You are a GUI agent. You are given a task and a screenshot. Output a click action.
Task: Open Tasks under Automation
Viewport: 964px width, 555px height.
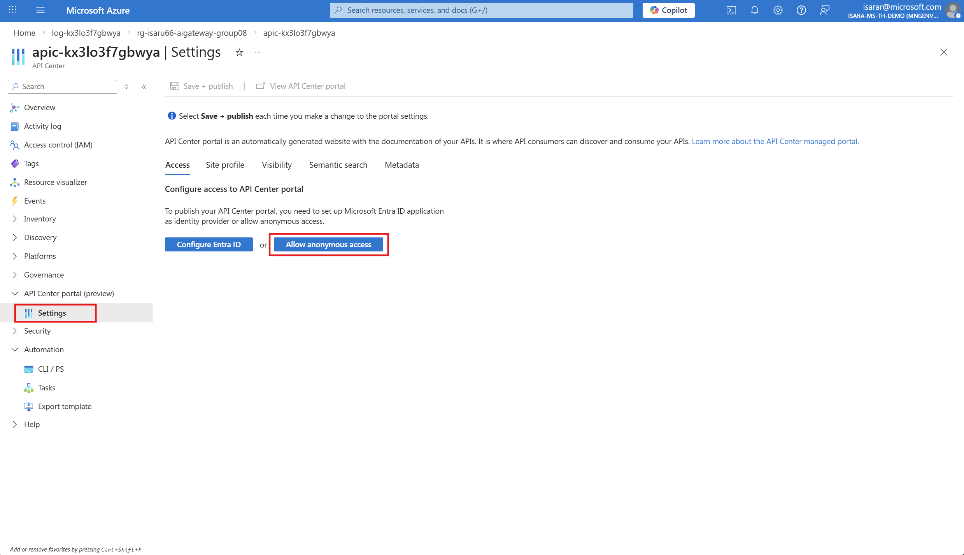[x=47, y=388]
